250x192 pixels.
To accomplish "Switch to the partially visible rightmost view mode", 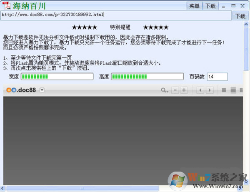I will 241,90.
